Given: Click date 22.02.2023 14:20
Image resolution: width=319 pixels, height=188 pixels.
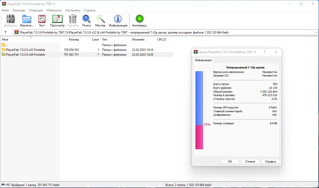Looking at the screenshot, I should [x=143, y=55].
